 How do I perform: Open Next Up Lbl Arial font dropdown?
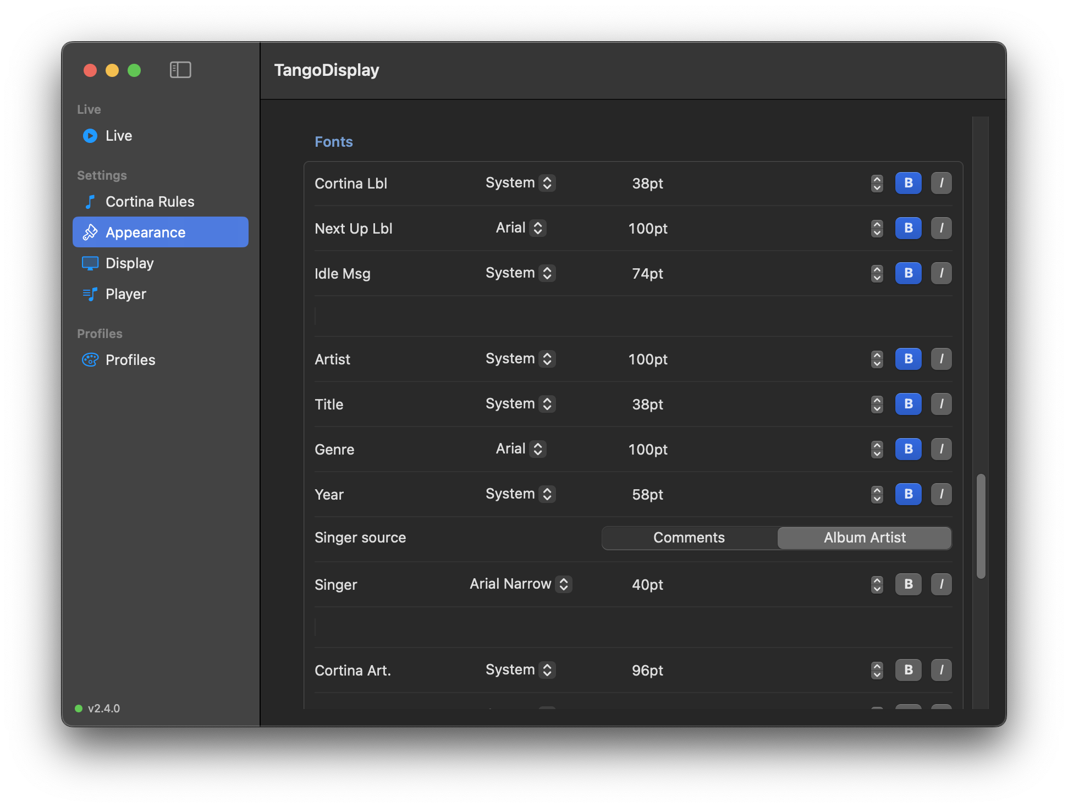pyautogui.click(x=520, y=228)
